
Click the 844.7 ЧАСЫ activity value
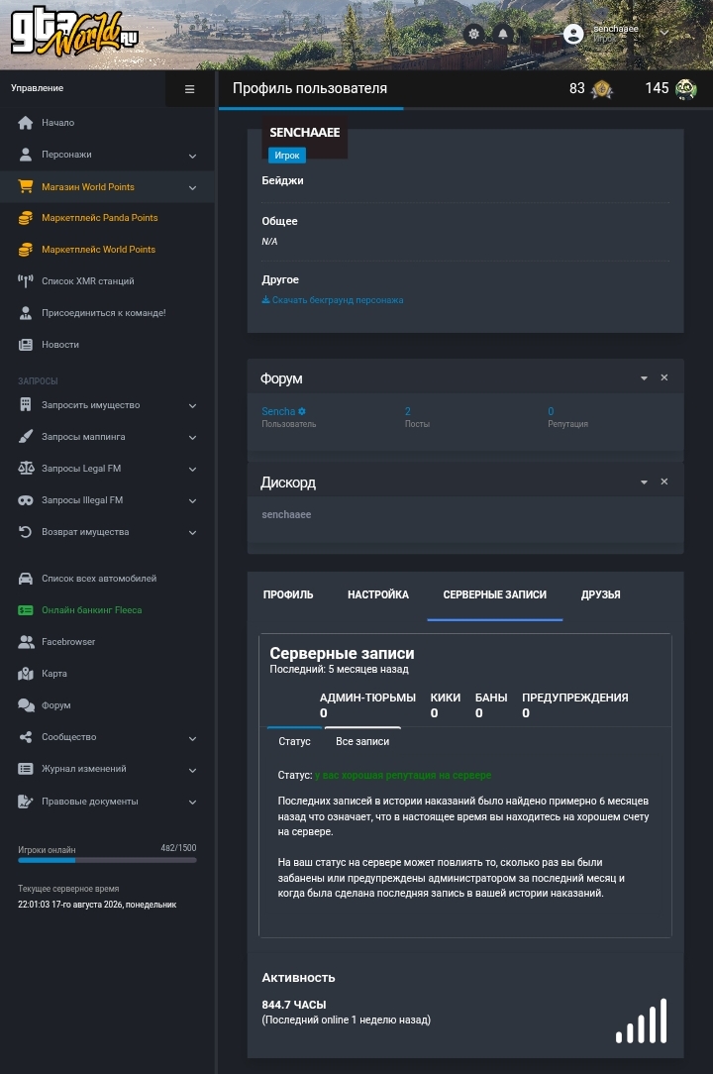coord(294,1005)
